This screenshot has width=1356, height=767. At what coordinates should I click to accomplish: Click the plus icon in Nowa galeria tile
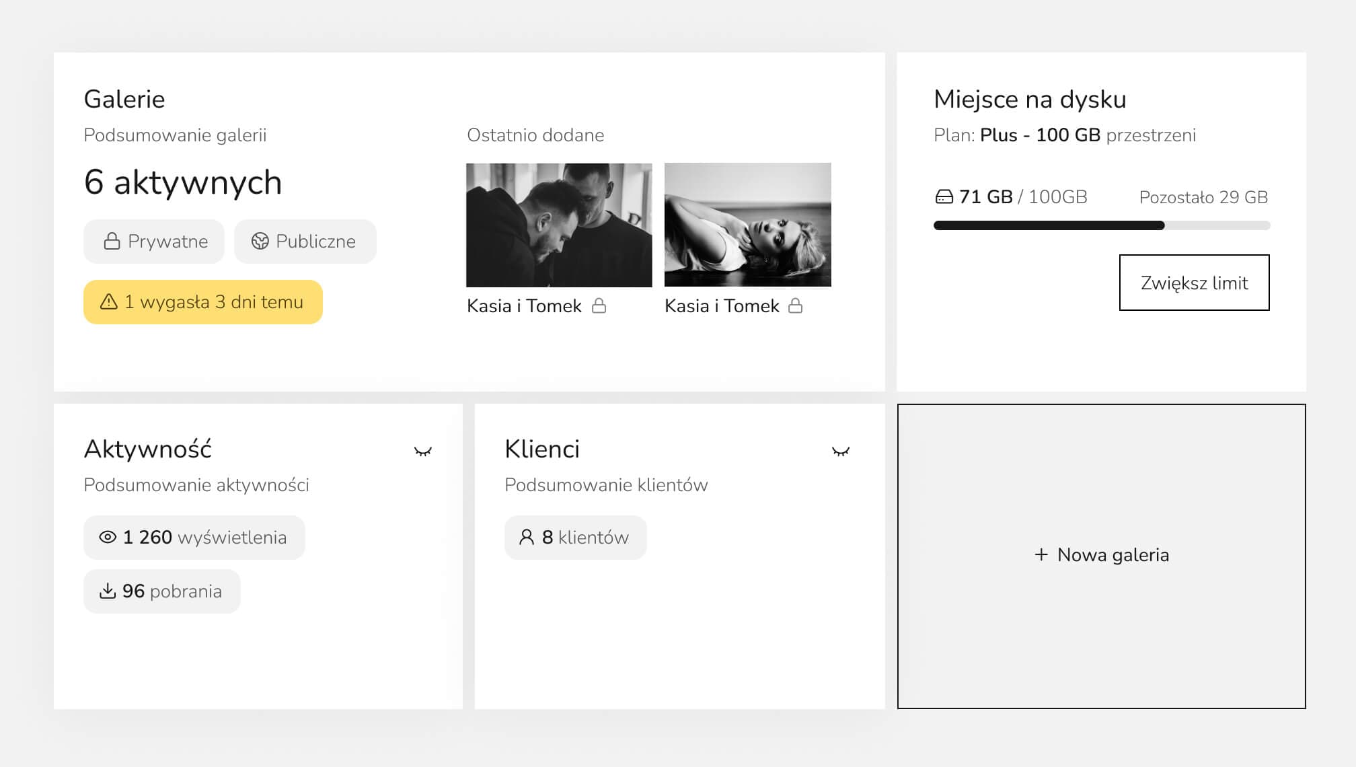tap(1041, 555)
